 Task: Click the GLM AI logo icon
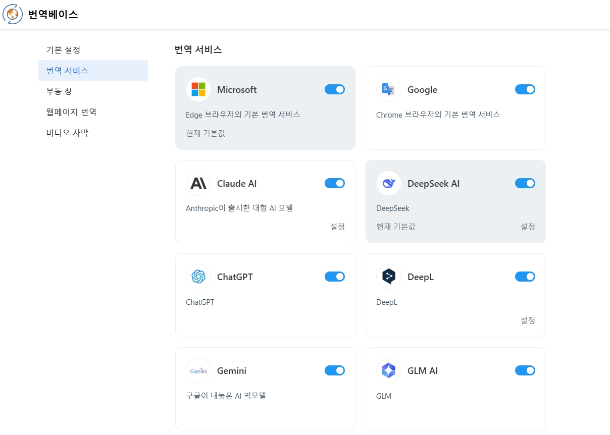389,370
